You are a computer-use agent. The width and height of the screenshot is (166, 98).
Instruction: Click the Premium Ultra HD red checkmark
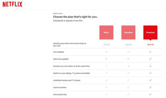coord(150,59)
